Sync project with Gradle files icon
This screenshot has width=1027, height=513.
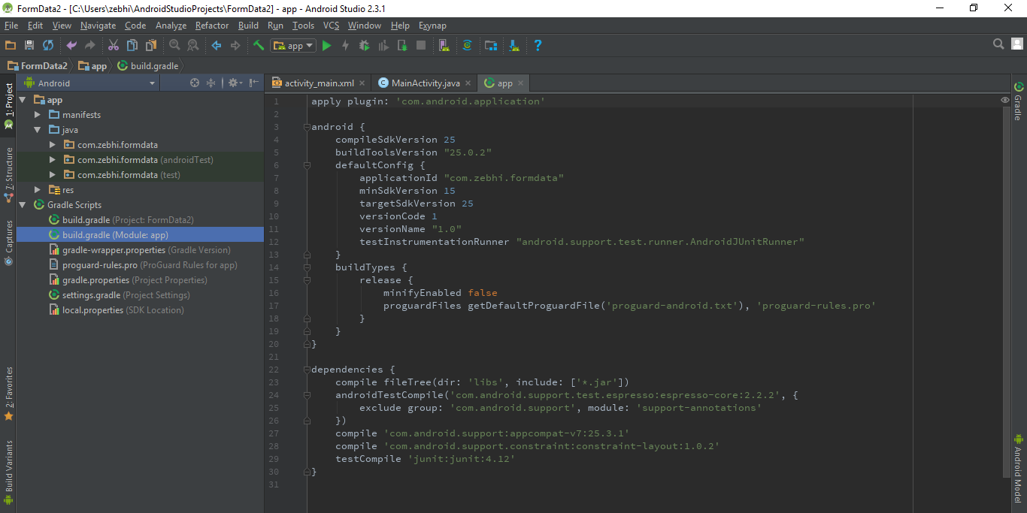point(468,45)
